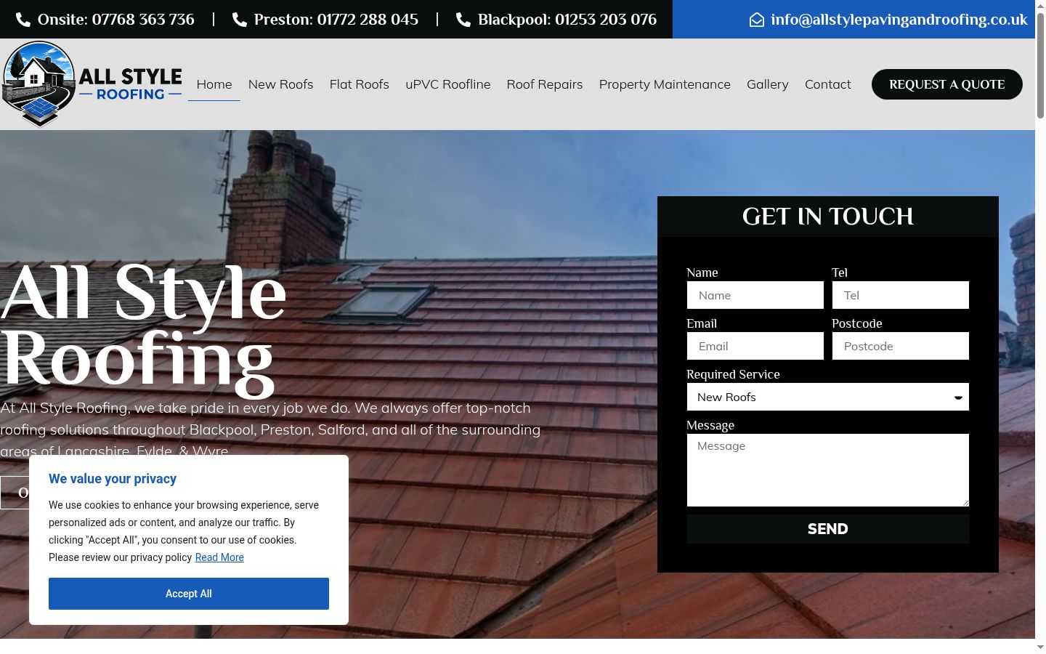Click the page vertical scrollbar thumb
1046x654 pixels.
1040,65
